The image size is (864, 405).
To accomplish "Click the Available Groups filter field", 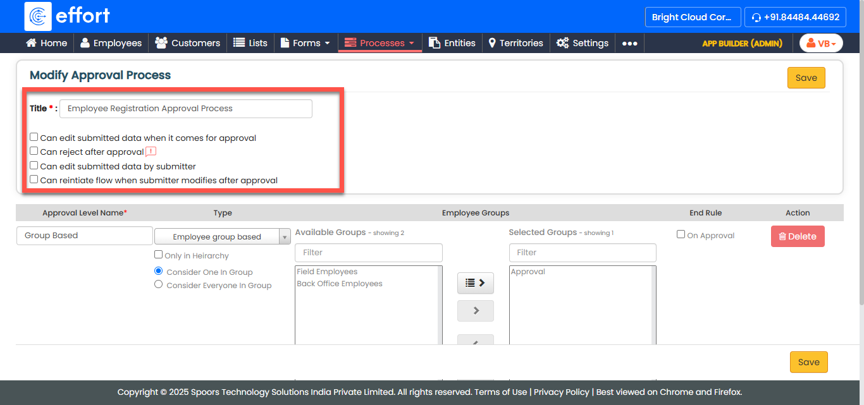I will (x=368, y=253).
